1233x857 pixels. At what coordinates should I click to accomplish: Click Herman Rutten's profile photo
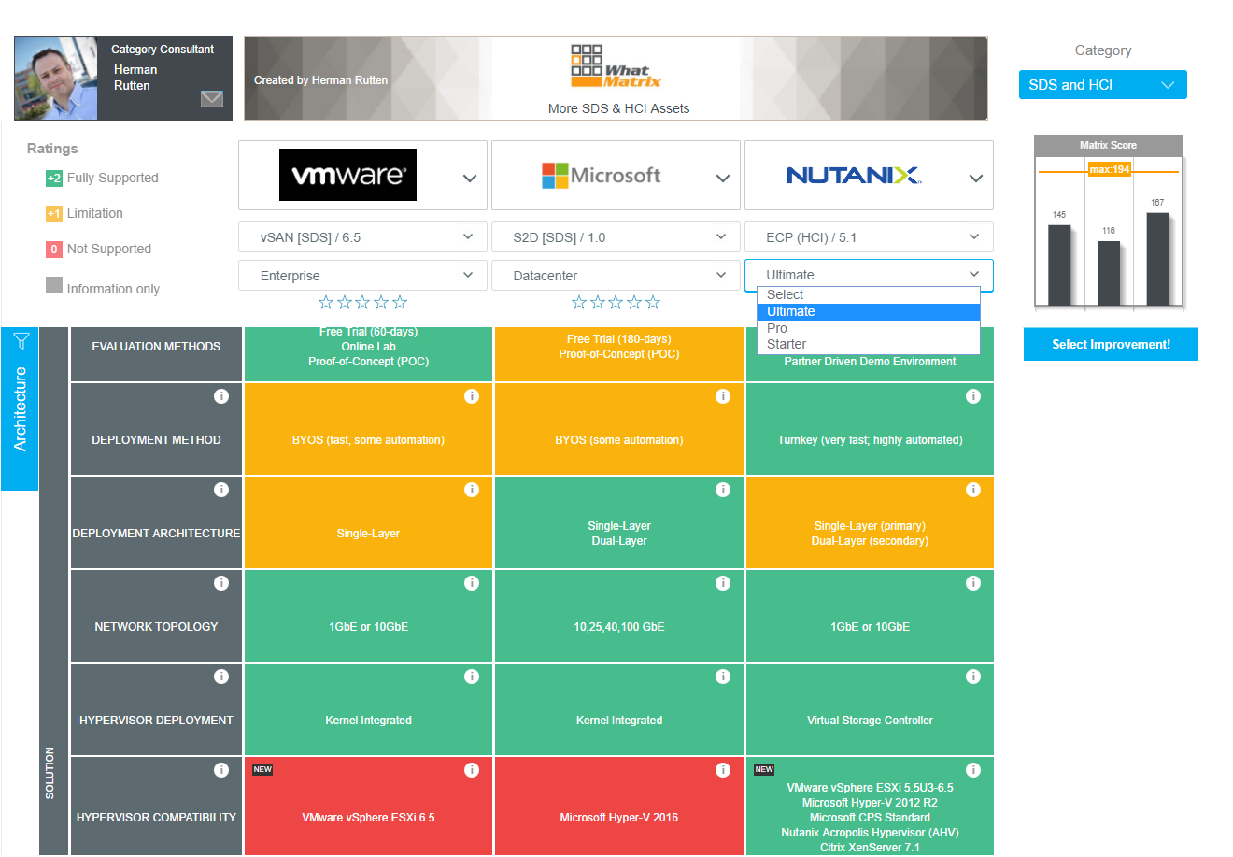56,79
